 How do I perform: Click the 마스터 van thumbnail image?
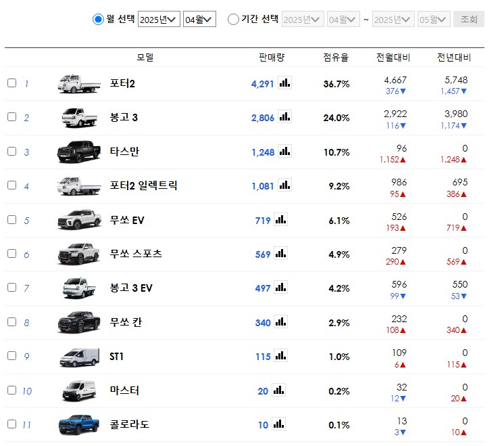[x=78, y=391]
